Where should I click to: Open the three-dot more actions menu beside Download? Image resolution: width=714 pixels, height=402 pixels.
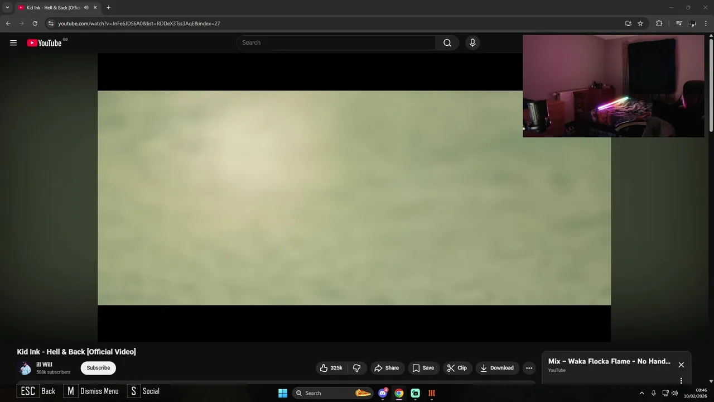(529, 368)
